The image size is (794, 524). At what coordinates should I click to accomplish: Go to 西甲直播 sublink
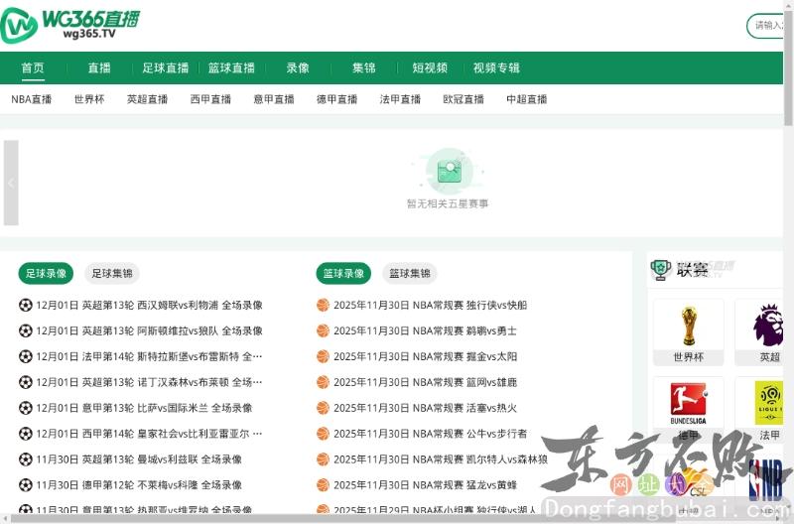(x=210, y=99)
